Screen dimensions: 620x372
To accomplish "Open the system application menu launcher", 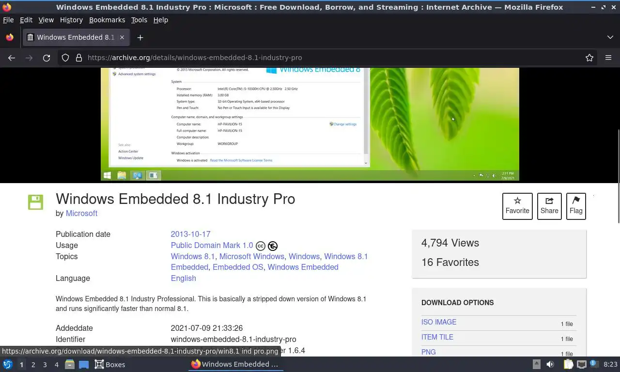I will (7, 364).
